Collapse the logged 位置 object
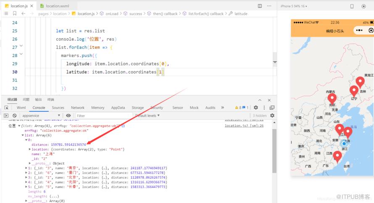The height and width of the screenshot is (203, 374). tap(19, 126)
